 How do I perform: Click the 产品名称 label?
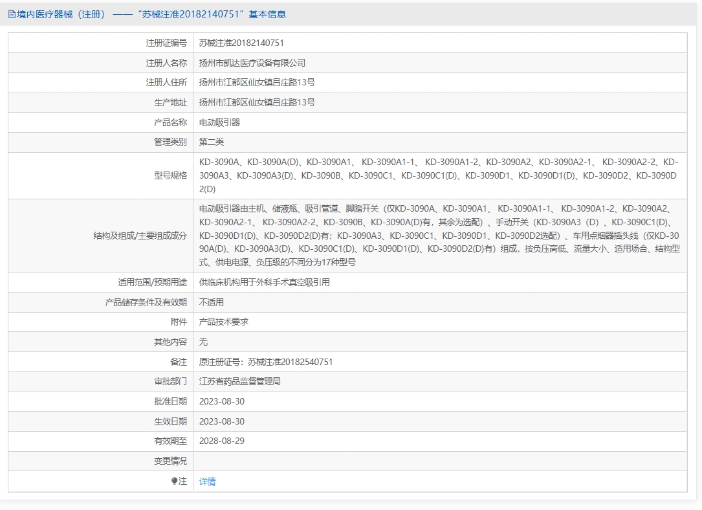(170, 122)
